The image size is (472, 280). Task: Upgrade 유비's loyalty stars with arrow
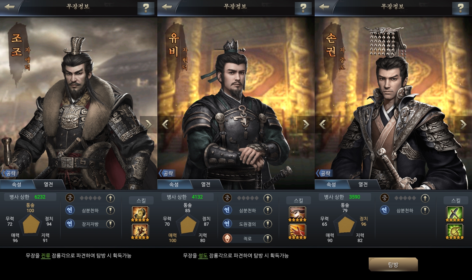268,198
